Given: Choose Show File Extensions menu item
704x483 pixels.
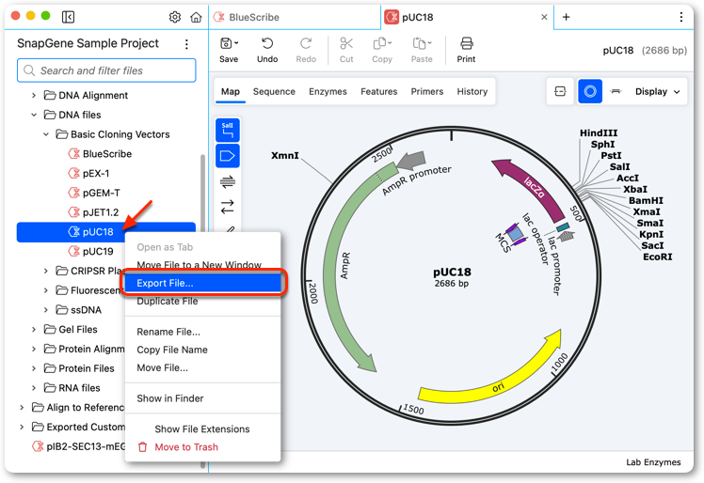Looking at the screenshot, I should pyautogui.click(x=202, y=429).
